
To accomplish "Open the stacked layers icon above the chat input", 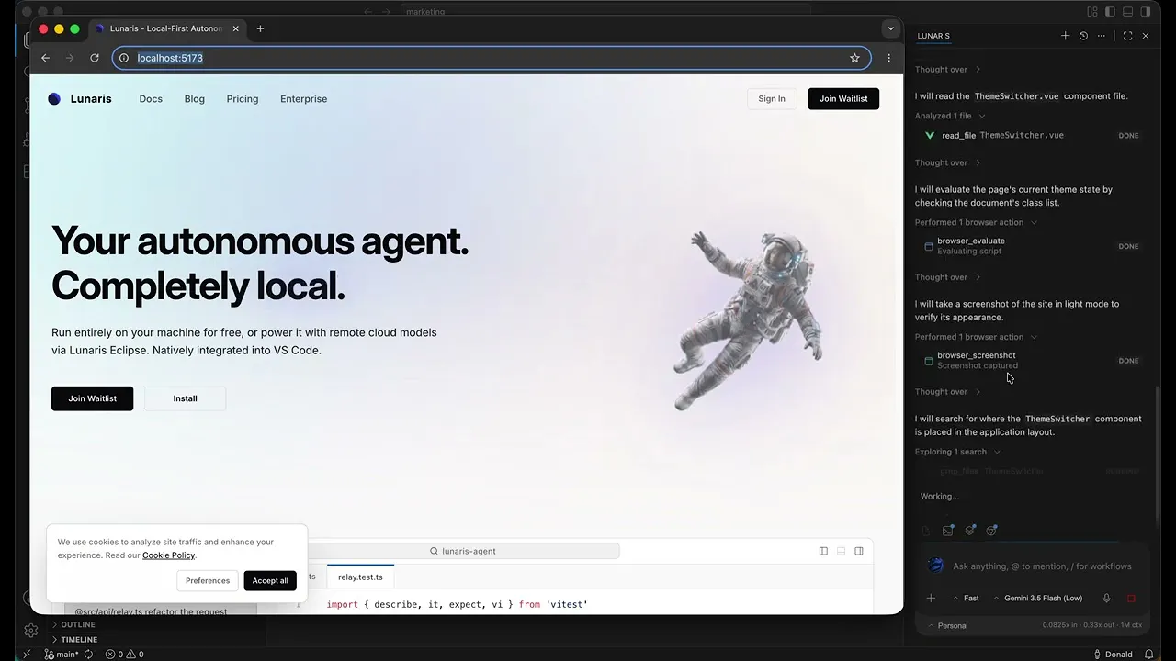I will 970,530.
